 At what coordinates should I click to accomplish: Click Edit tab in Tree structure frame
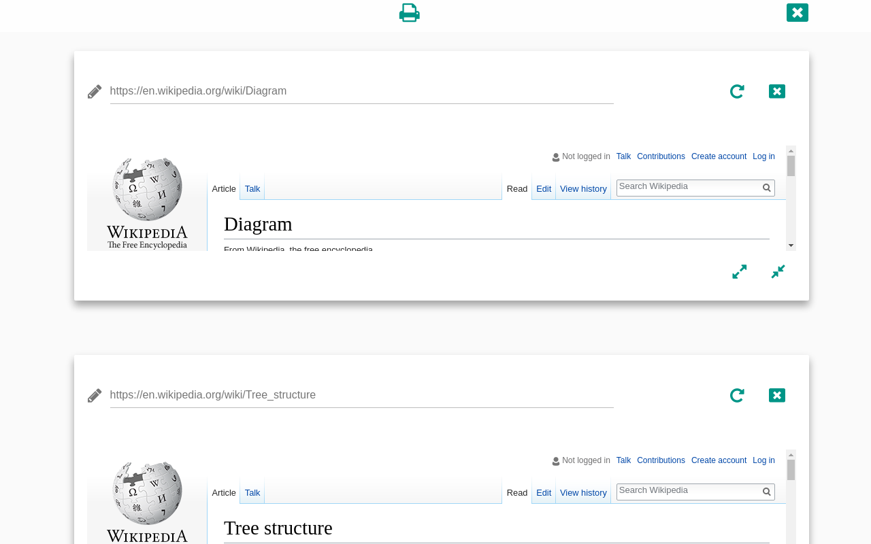[544, 493]
